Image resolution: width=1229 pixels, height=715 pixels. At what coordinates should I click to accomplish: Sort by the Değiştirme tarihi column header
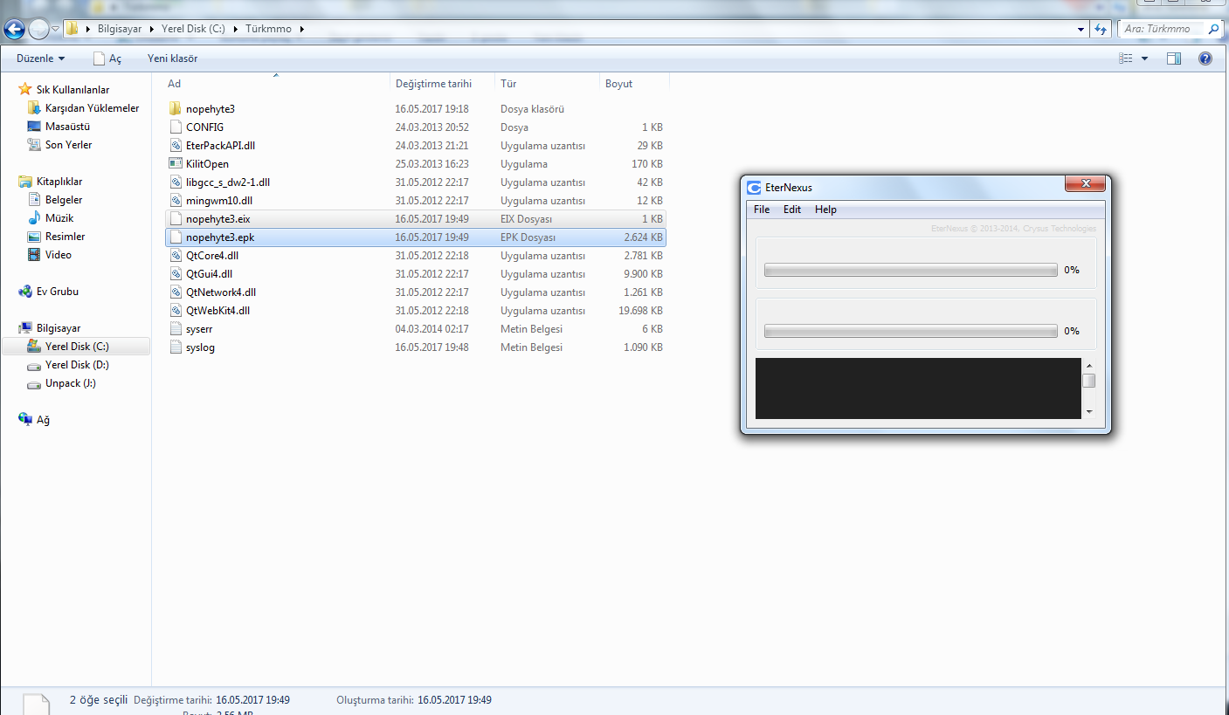click(443, 84)
